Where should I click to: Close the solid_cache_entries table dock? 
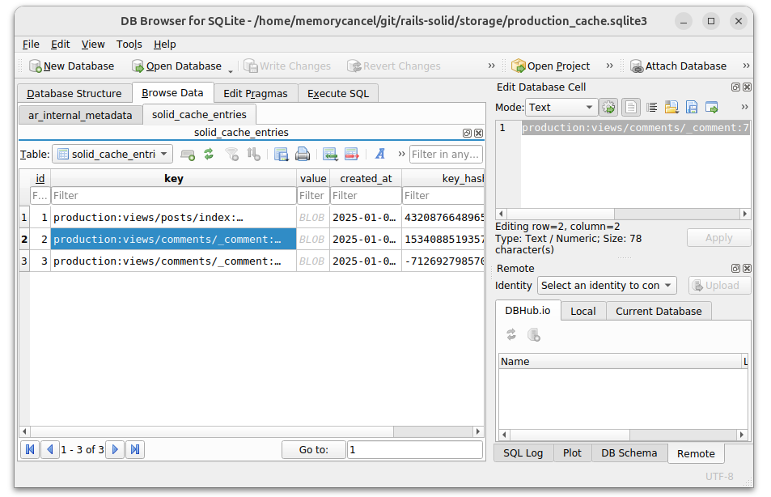[x=478, y=133]
